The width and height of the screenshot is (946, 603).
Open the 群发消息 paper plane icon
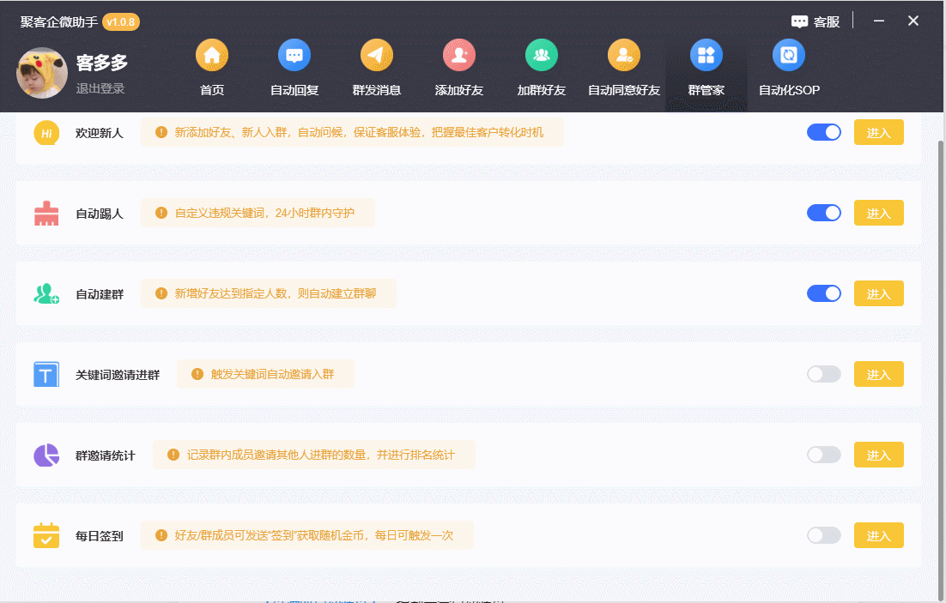[377, 55]
